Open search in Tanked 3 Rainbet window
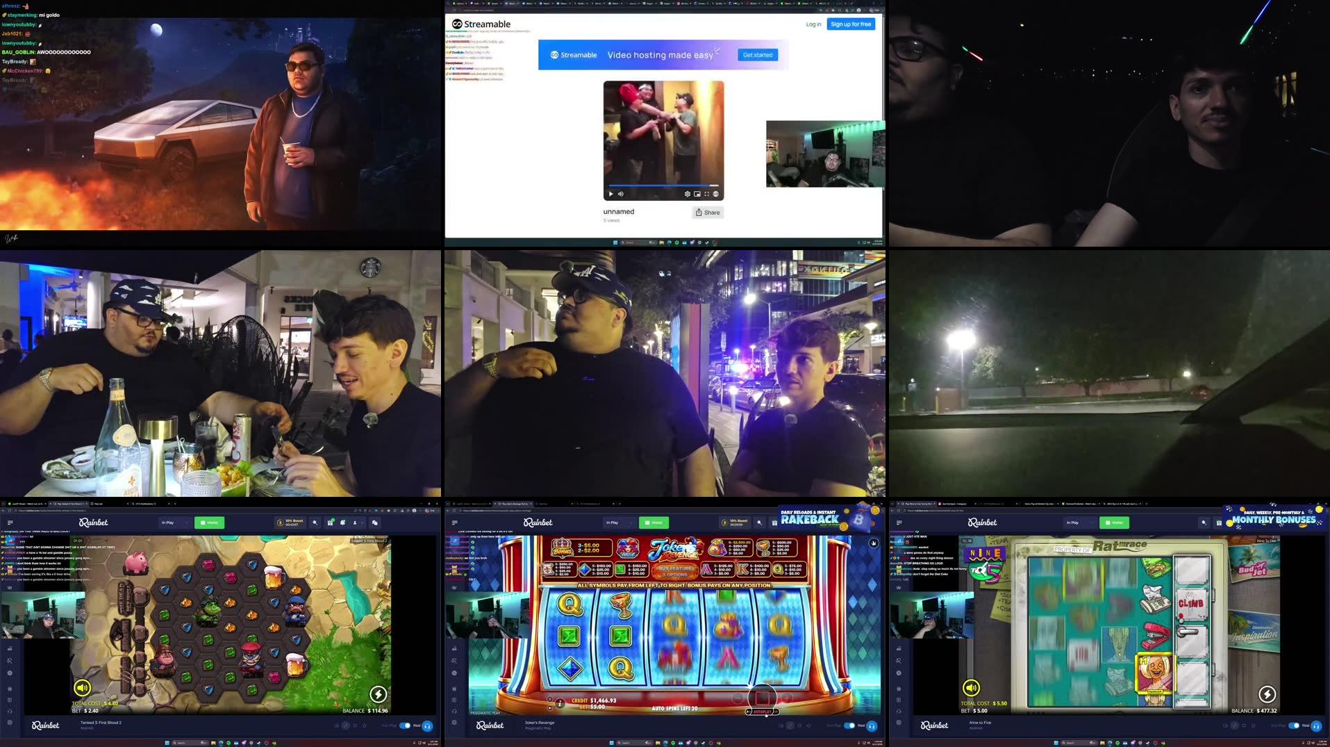 (x=315, y=523)
